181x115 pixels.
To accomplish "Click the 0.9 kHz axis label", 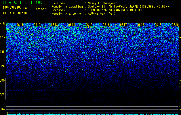I will (2, 66).
